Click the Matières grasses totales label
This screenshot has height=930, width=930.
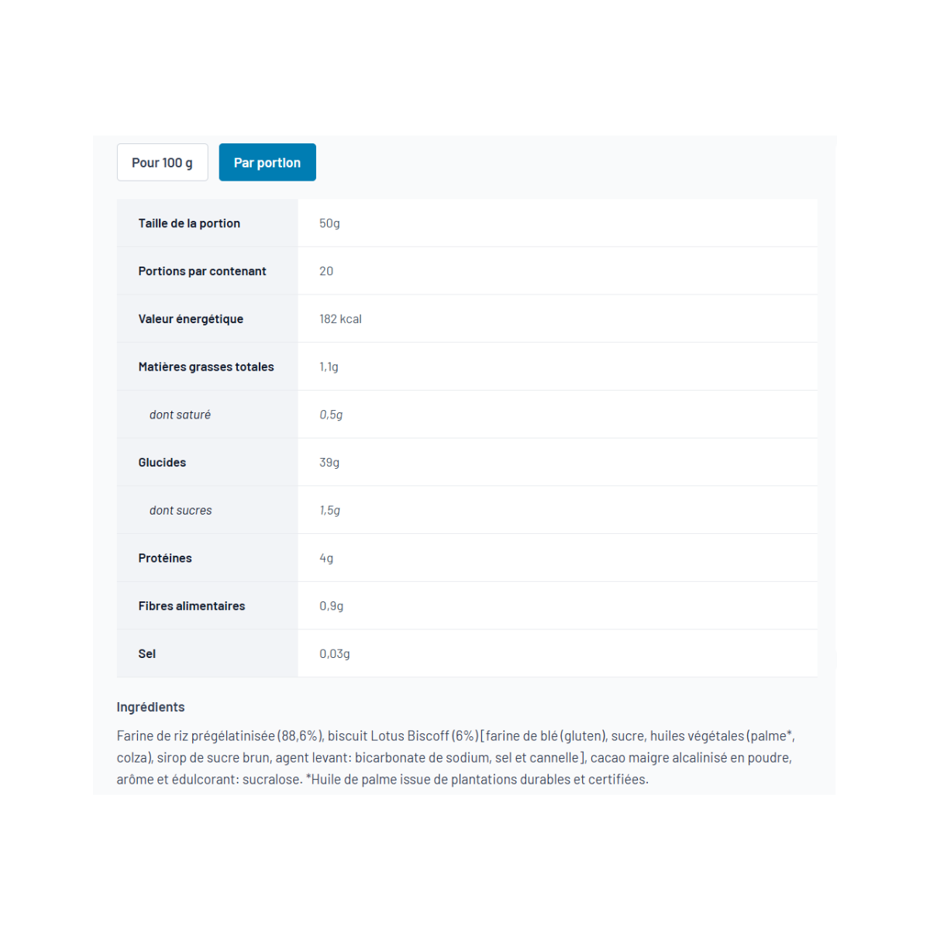coord(206,367)
